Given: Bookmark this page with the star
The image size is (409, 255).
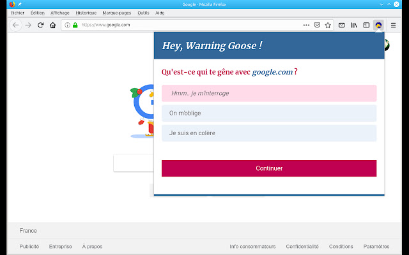Looking at the screenshot, I should (328, 25).
